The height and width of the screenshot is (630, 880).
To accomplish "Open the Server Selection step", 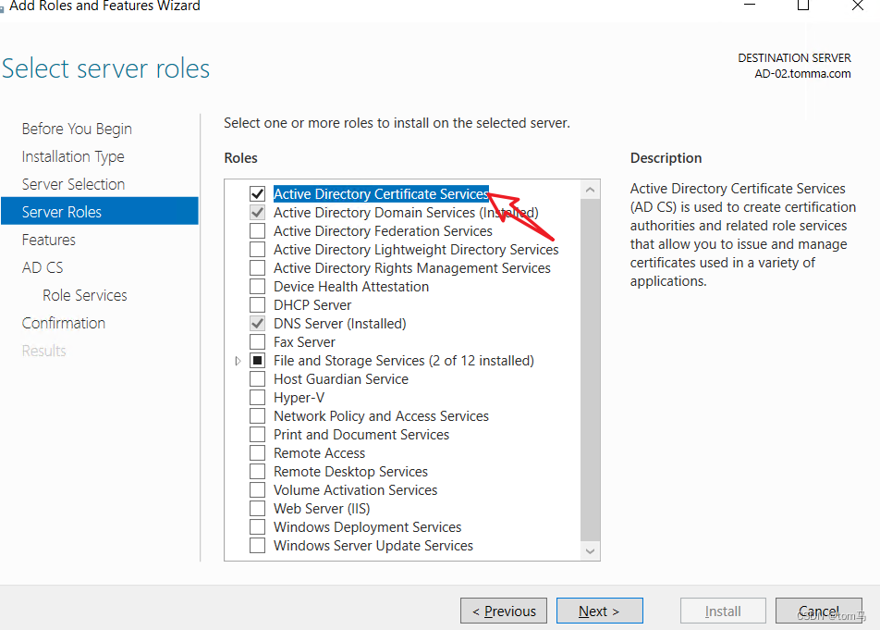I will click(x=74, y=184).
